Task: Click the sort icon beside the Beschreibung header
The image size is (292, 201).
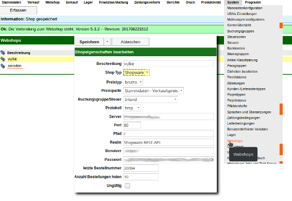Action: 3,53
